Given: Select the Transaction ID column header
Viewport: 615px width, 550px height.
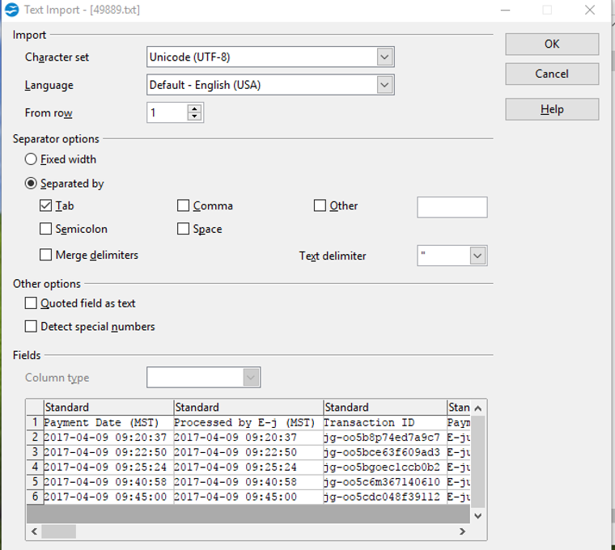Looking at the screenshot, I should tap(384, 408).
